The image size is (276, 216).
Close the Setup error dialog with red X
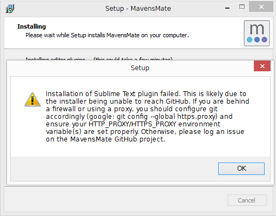262,66
